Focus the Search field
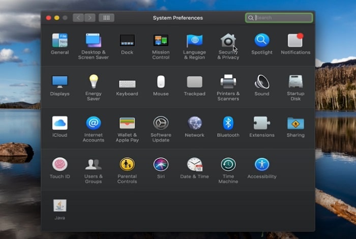The height and width of the screenshot is (239, 356). pos(279,18)
